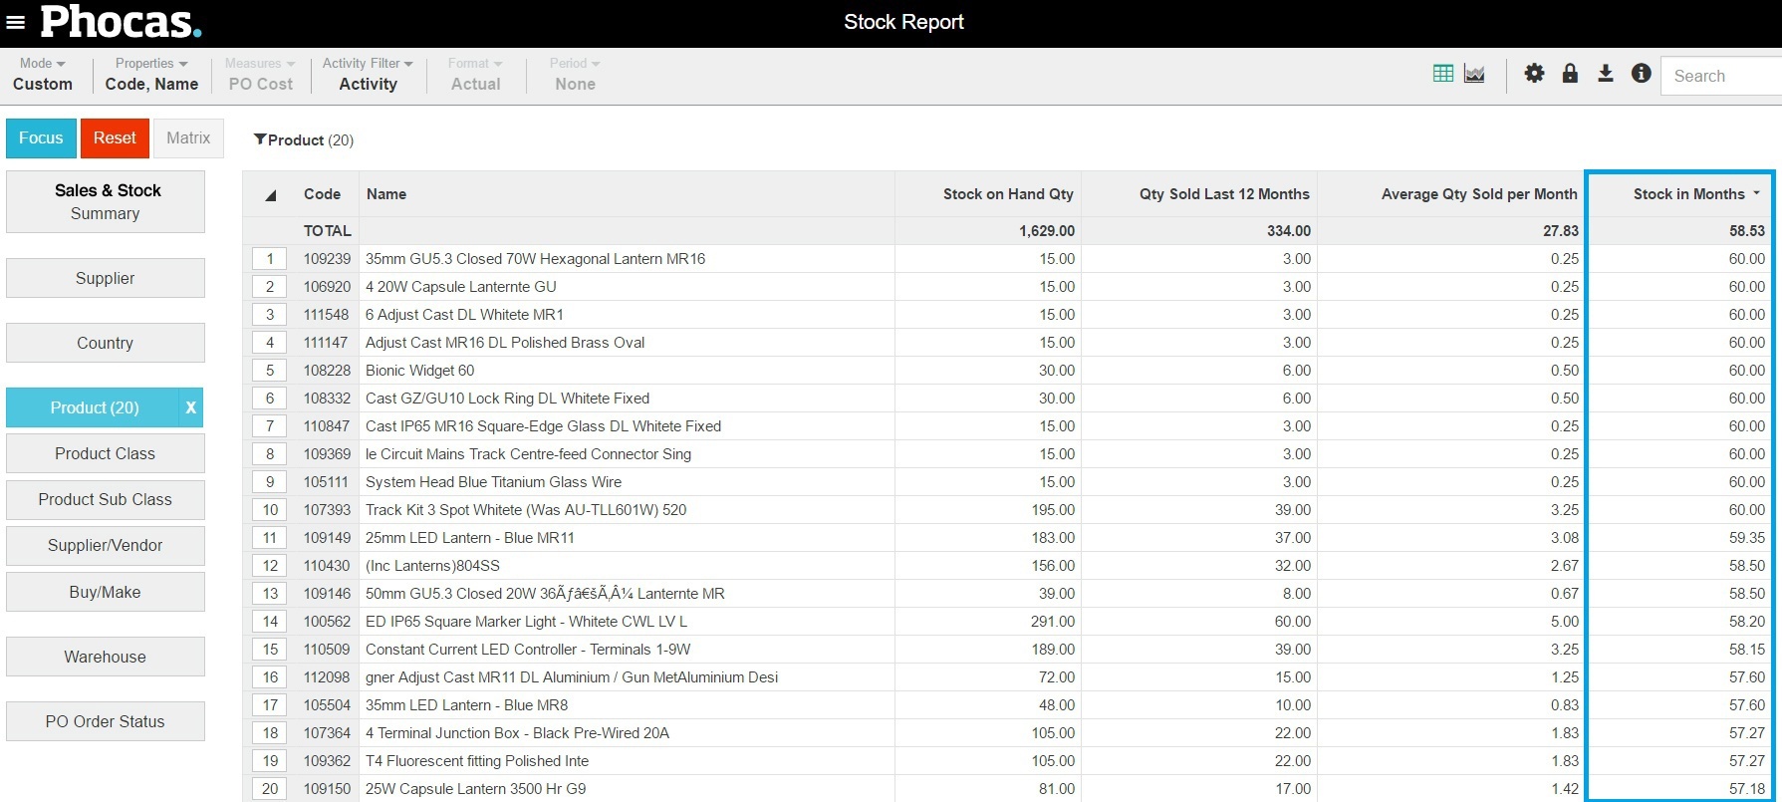
Task: Switch to grid table view icon
Action: (x=1443, y=74)
